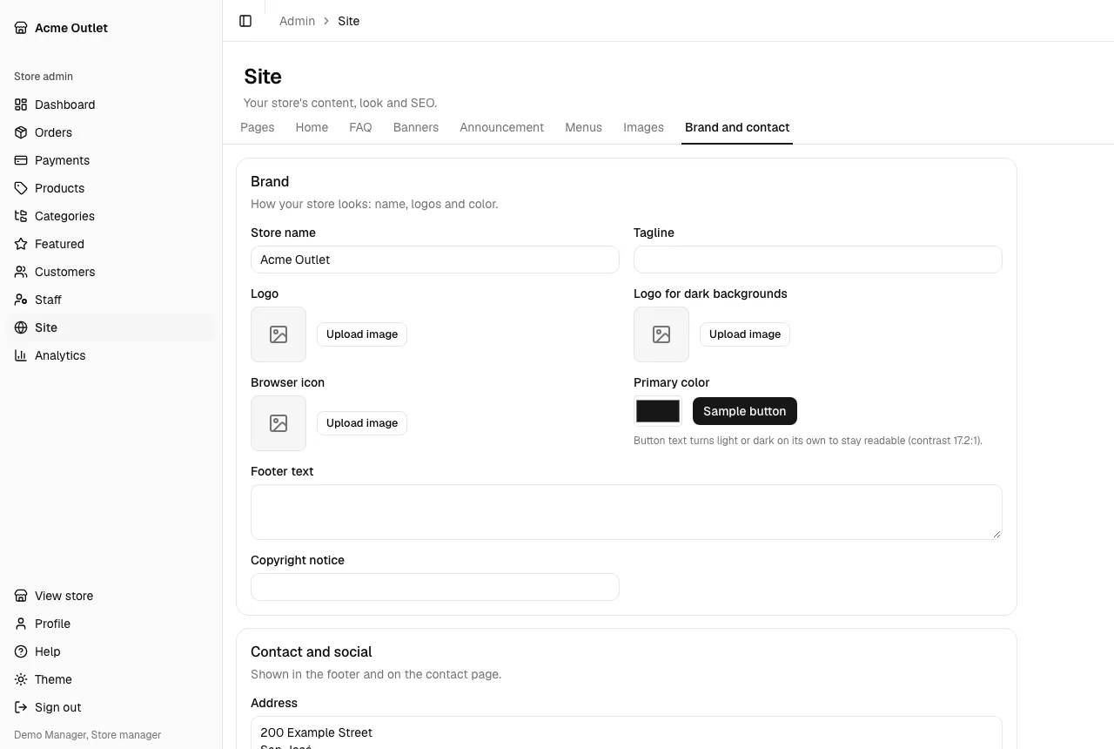Open Profile via its person icon

pyautogui.click(x=21, y=624)
